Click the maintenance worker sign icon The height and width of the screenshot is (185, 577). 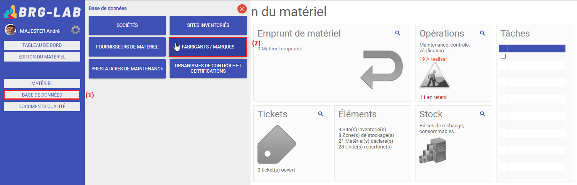434,76
